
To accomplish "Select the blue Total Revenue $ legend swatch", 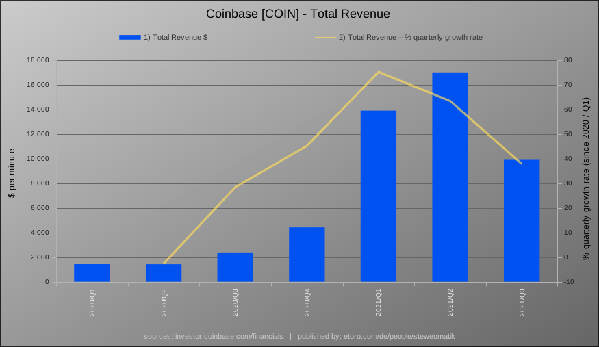I will (130, 38).
